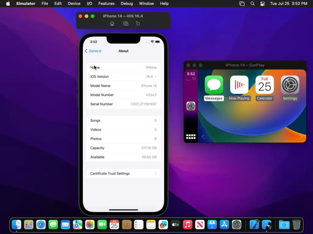The width and height of the screenshot is (313, 234).
Task: Open the I/O menu
Action: [90, 4]
